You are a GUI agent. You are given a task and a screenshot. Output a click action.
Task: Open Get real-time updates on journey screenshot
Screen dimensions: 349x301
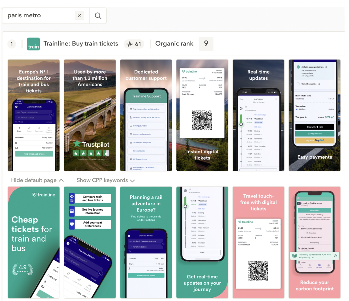[202, 243]
